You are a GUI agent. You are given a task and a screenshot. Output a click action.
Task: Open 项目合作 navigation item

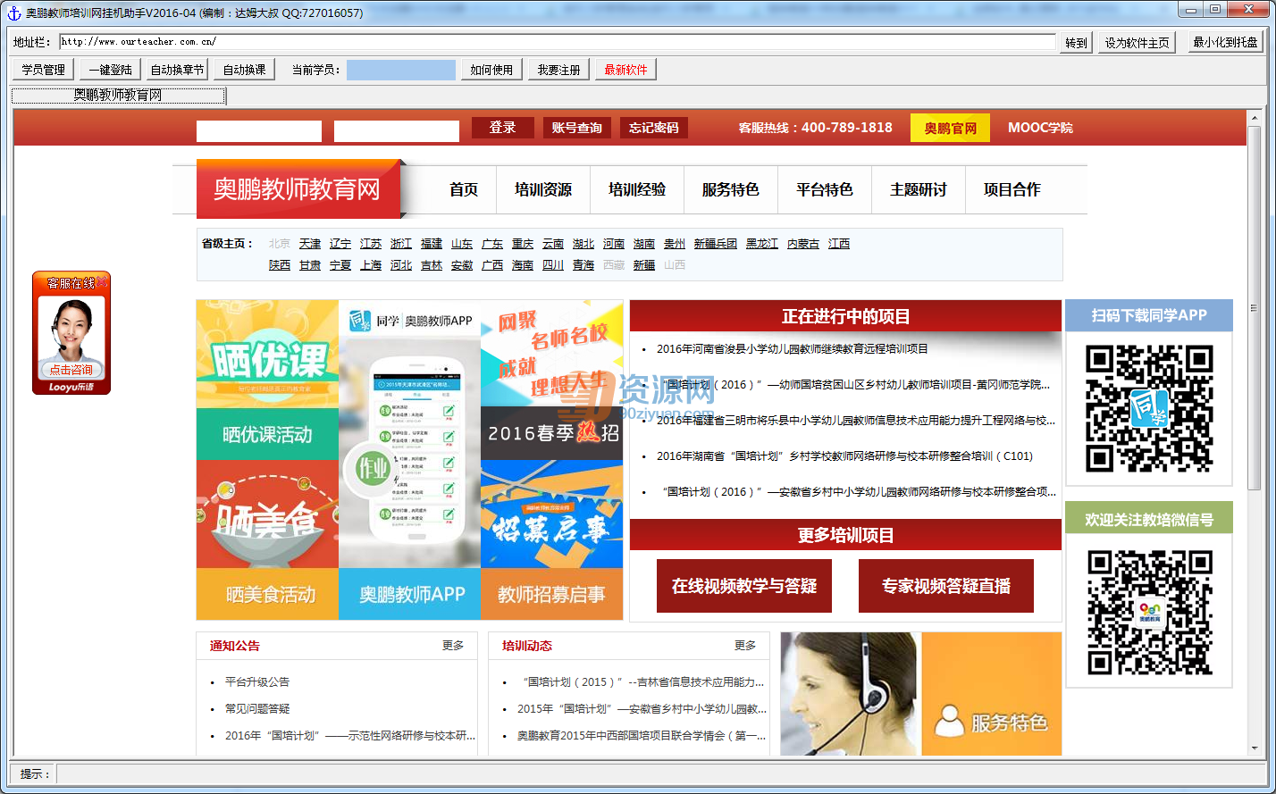[1012, 189]
